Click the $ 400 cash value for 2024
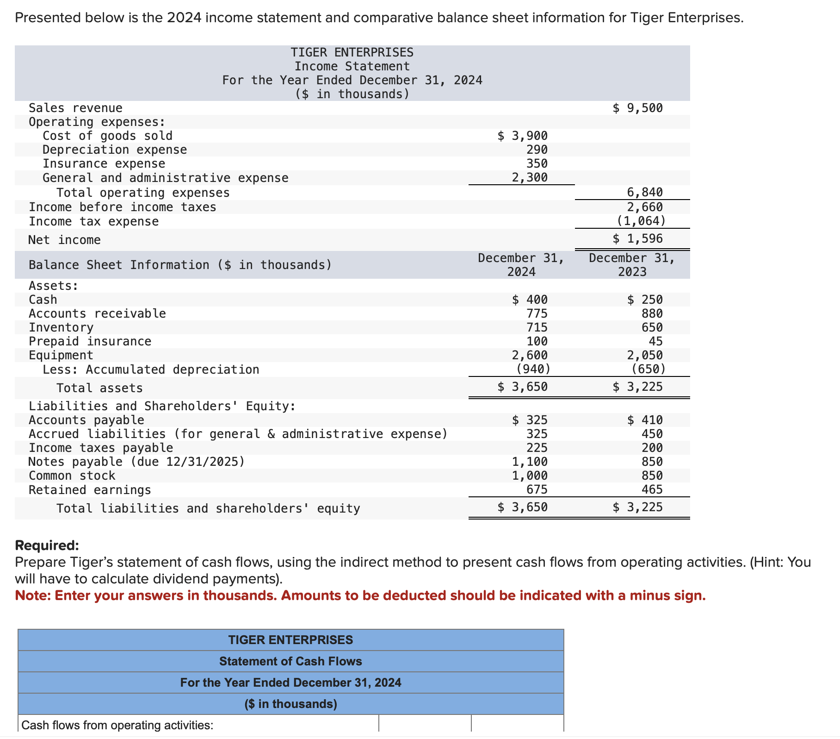This screenshot has width=840, height=739. click(530, 300)
